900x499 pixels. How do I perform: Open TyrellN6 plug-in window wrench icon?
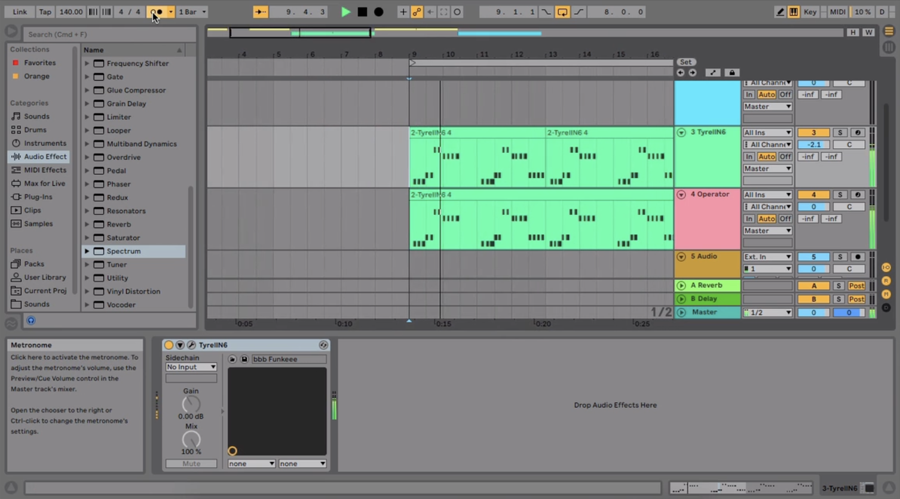[191, 345]
